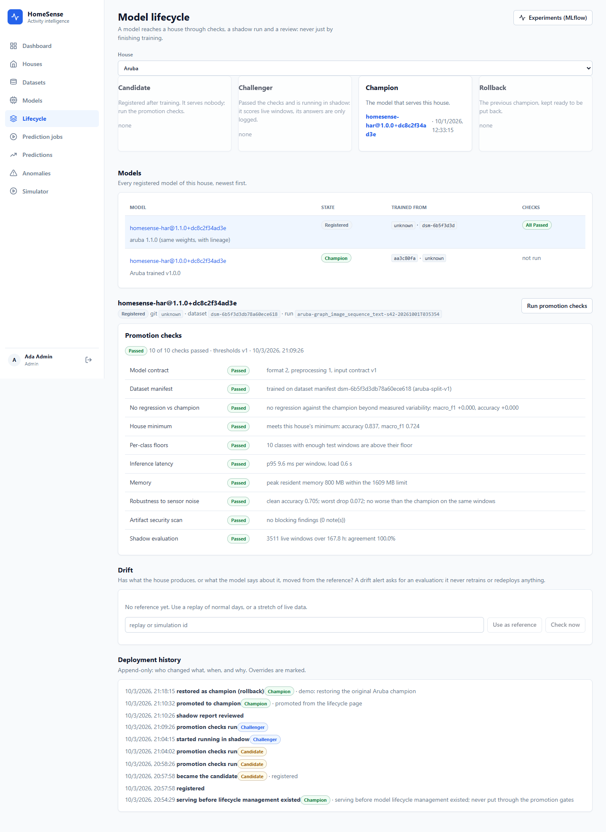Open the Prediction jobs page

(52, 137)
